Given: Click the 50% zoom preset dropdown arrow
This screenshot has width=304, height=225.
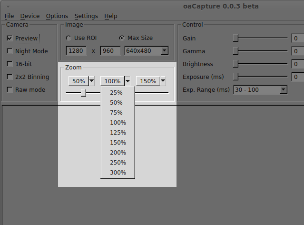Looking at the screenshot, I should tap(92, 81).
